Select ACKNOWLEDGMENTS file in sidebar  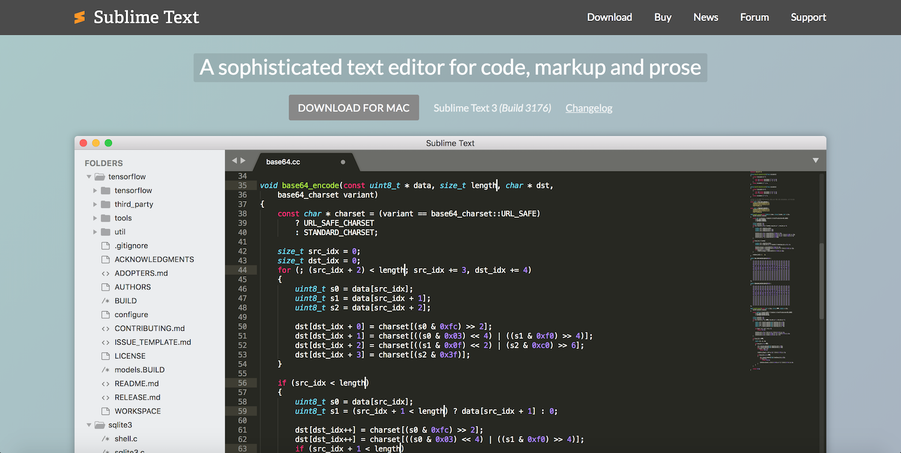155,260
